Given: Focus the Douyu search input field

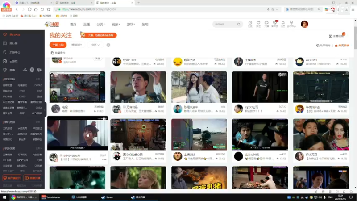Looking at the screenshot, I should 225,24.
